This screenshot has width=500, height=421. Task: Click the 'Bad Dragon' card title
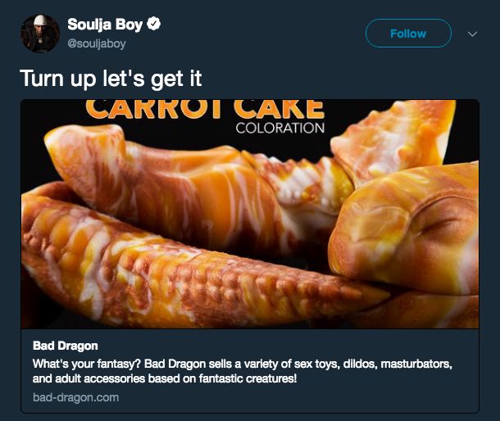click(66, 346)
